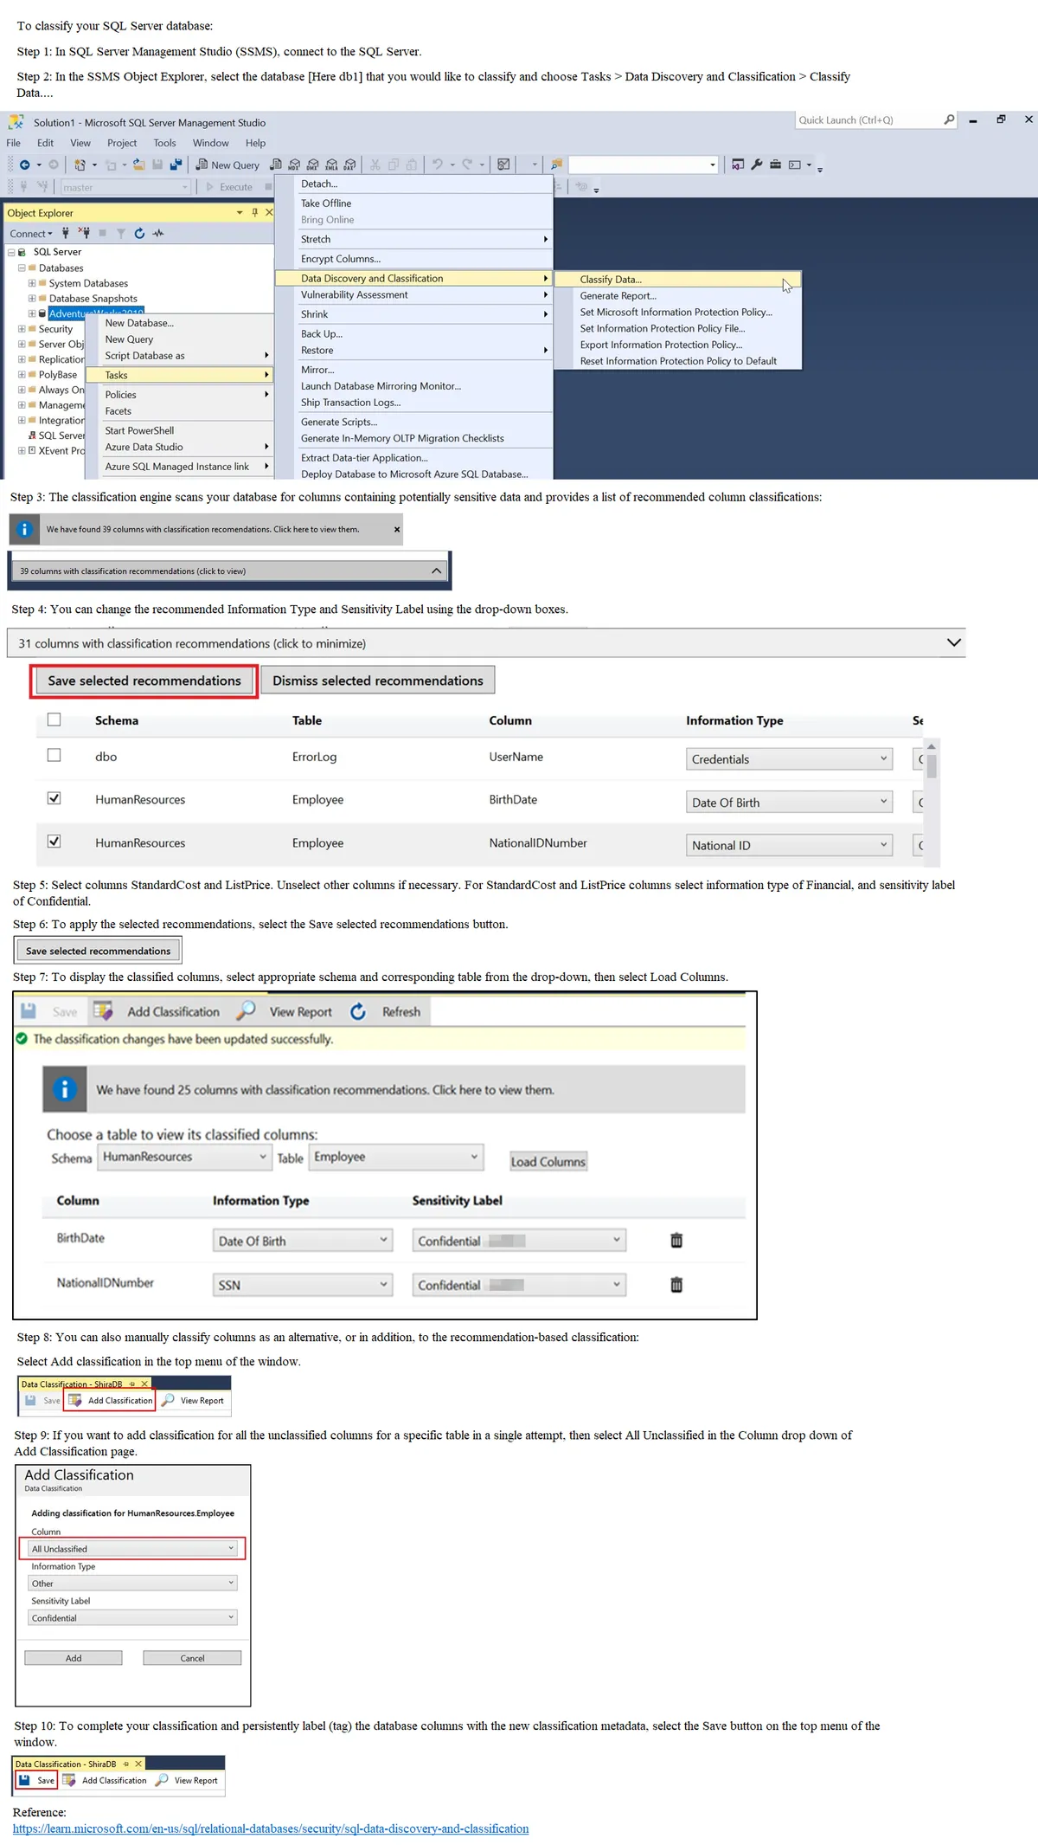1038x1845 pixels.
Task: Click the Navigate Backward arrow in SSMS toolbar
Action: pos(25,165)
